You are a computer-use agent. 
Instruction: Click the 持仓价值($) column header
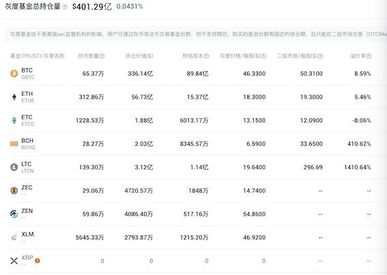(x=139, y=56)
